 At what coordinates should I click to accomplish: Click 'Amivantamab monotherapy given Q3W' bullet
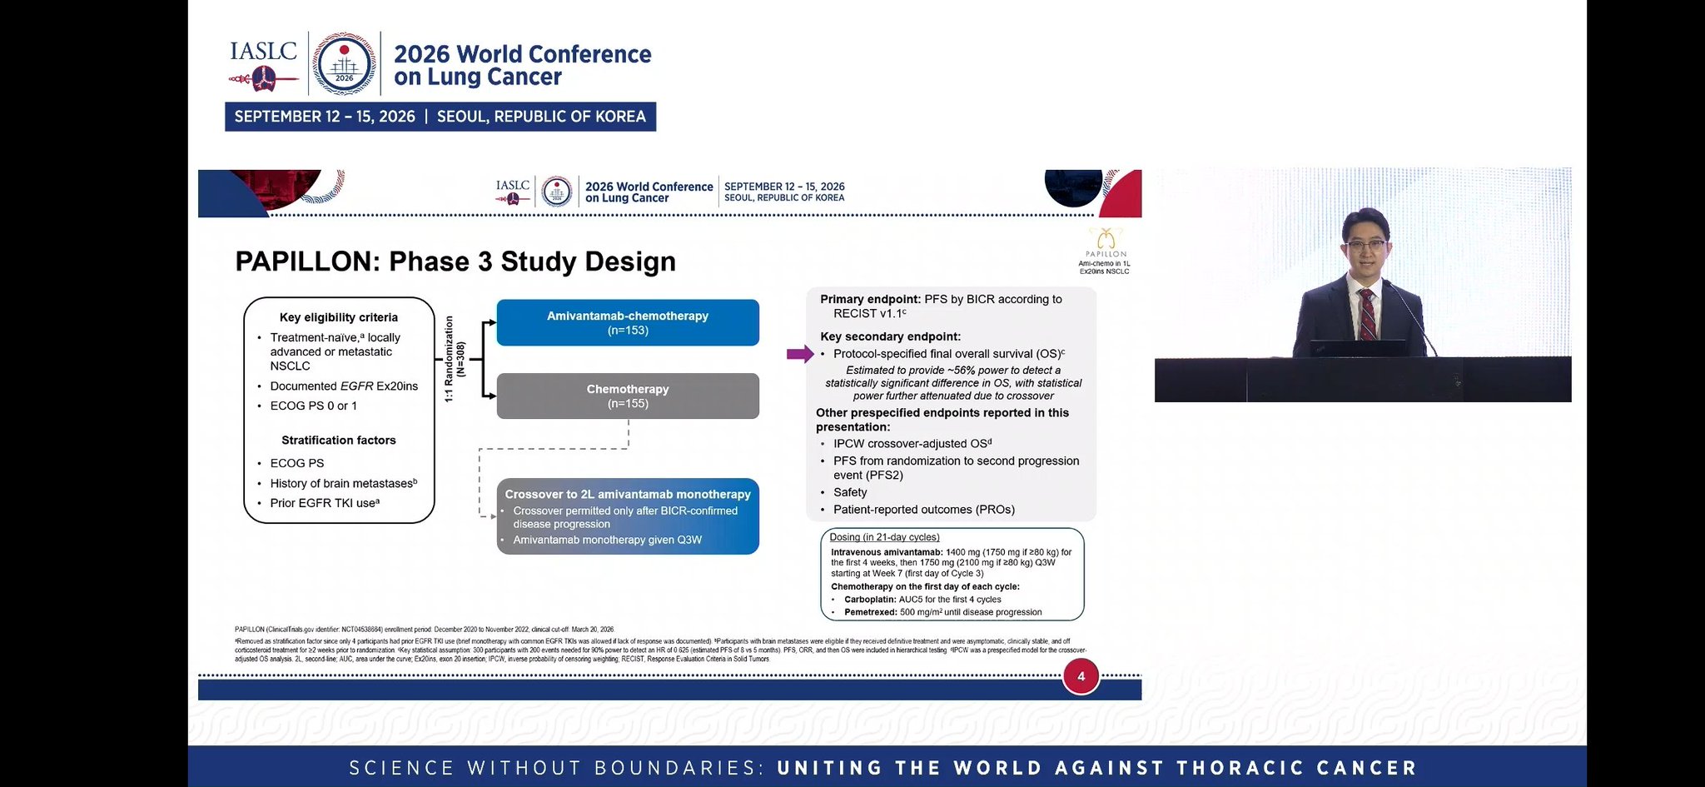[x=608, y=540]
